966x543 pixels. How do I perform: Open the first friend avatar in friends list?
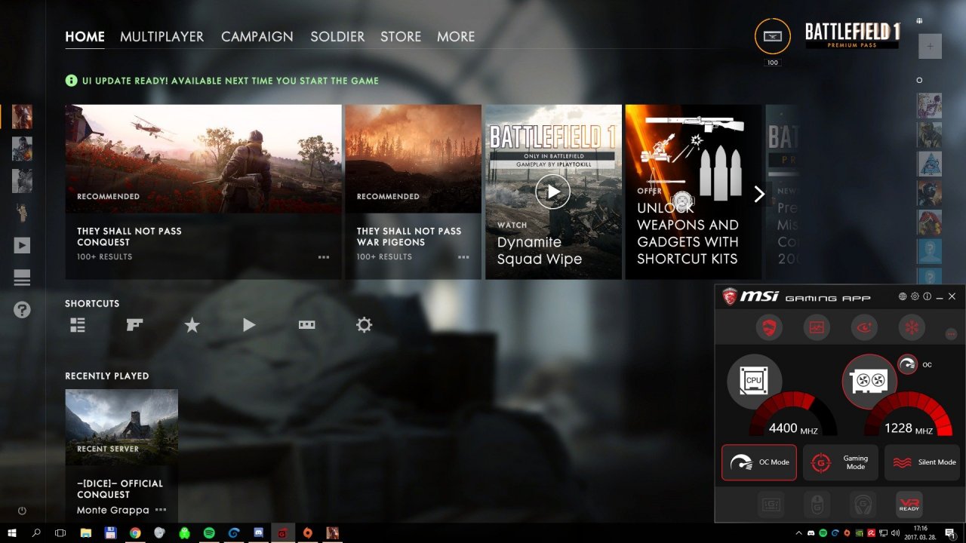point(929,106)
